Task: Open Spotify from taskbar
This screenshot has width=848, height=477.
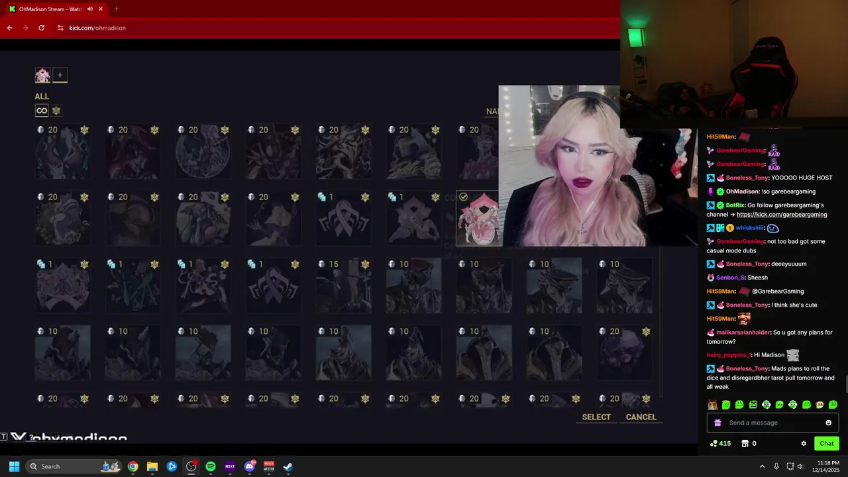Action: click(x=211, y=466)
